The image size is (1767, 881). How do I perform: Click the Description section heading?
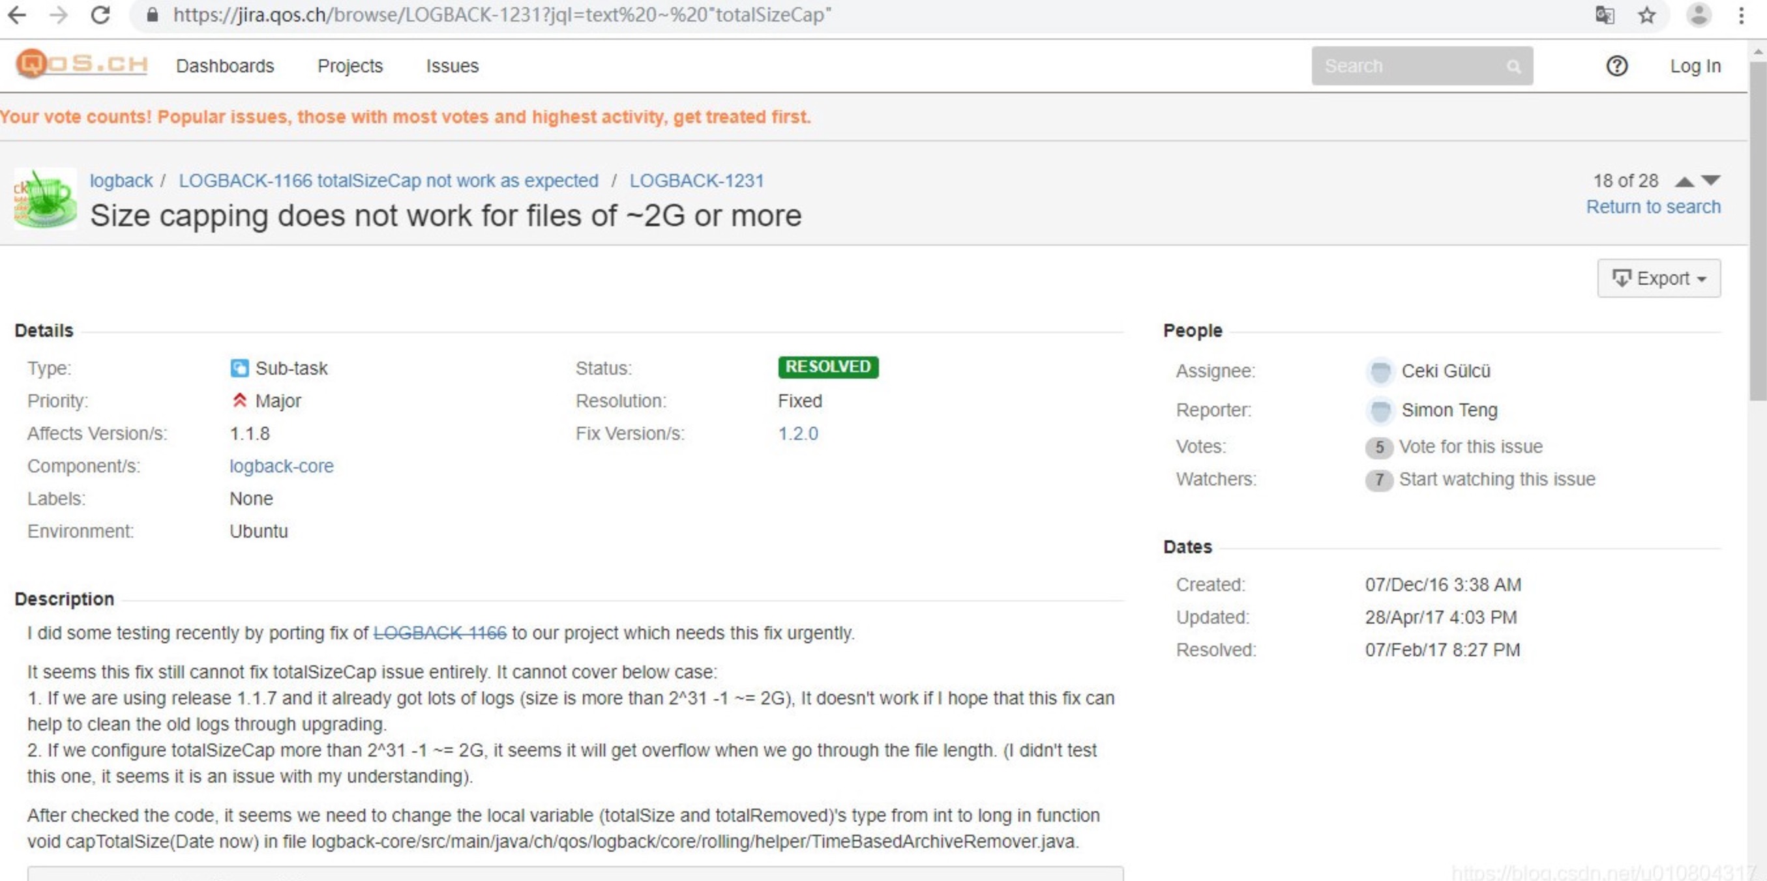tap(65, 599)
